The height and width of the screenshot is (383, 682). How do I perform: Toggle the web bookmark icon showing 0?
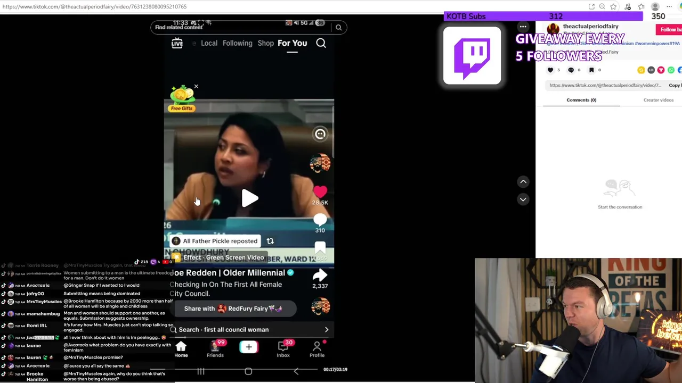591,70
